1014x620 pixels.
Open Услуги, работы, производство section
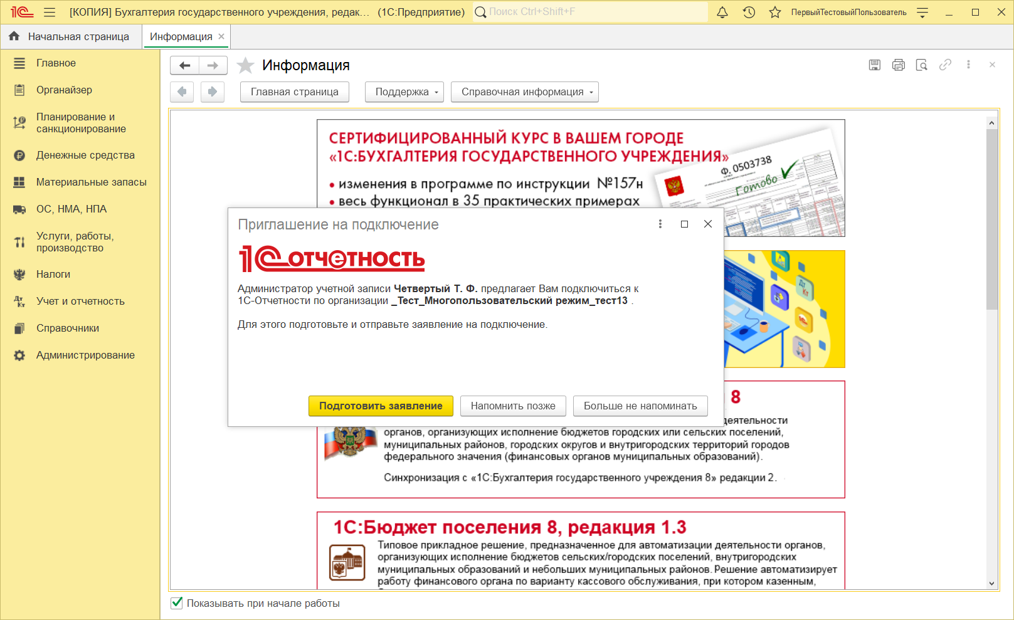[x=80, y=242]
